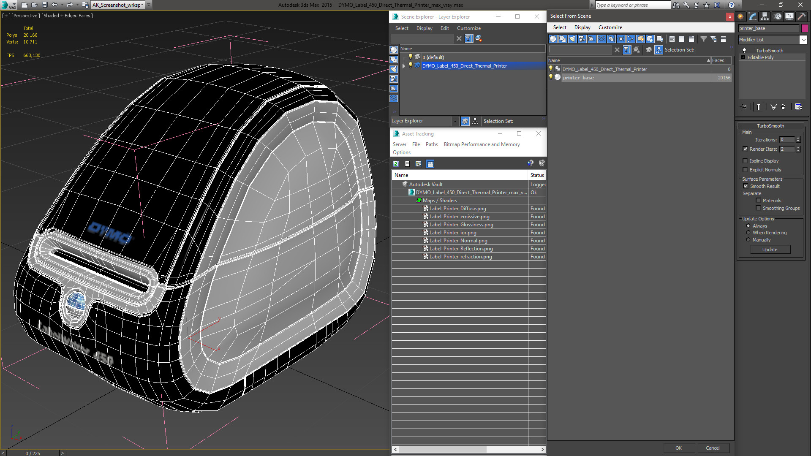811x456 pixels.
Task: Collapse the TurboSmooth rollout header
Action: click(x=770, y=126)
